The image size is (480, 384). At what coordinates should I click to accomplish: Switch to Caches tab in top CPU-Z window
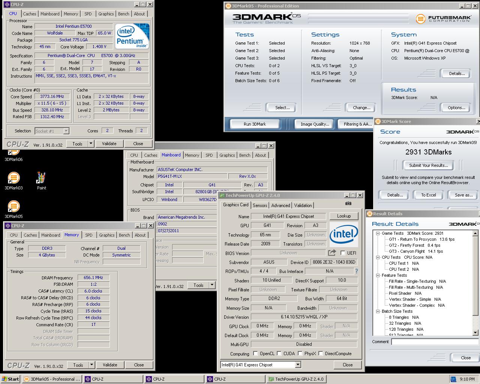(30, 14)
